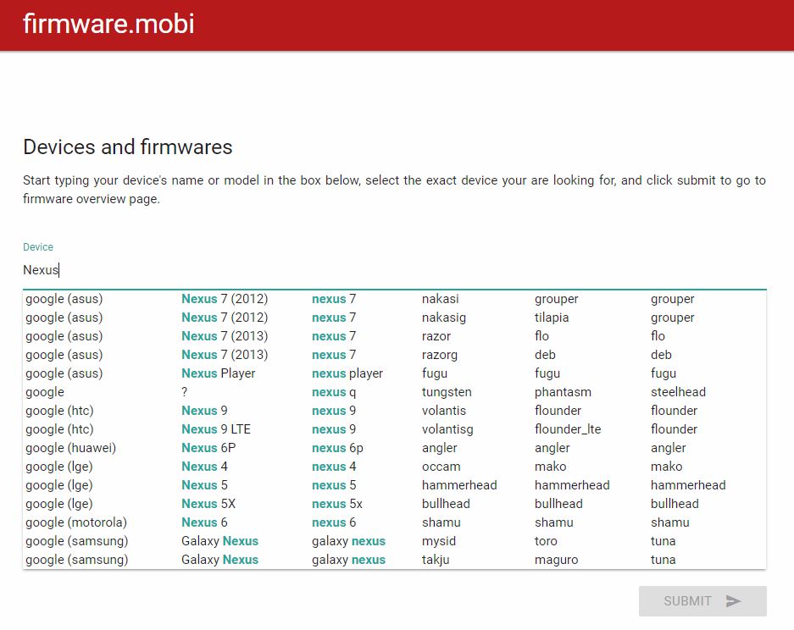Click the send arrow icon on Submit
Image resolution: width=794 pixels, height=630 pixels.
[x=733, y=601]
